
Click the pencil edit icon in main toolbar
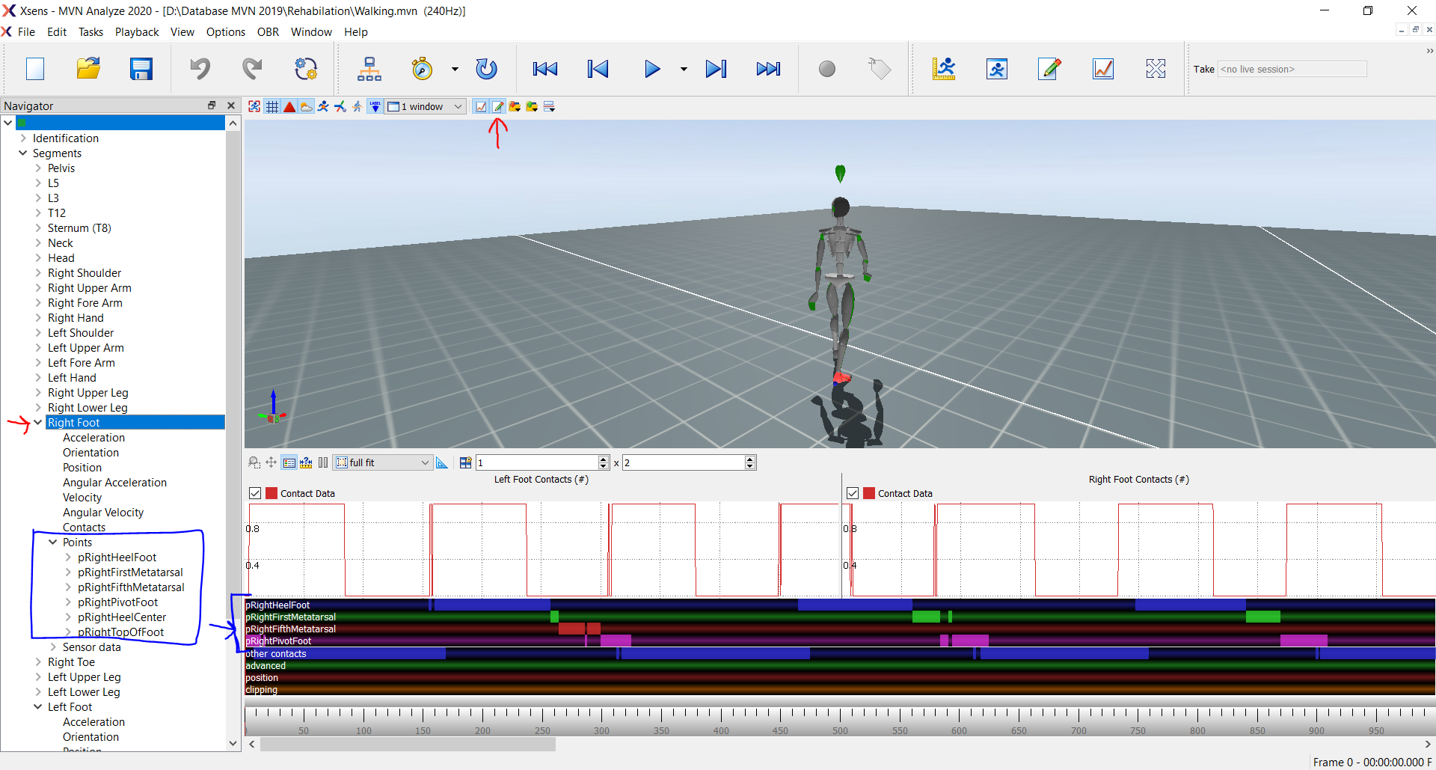click(1050, 69)
